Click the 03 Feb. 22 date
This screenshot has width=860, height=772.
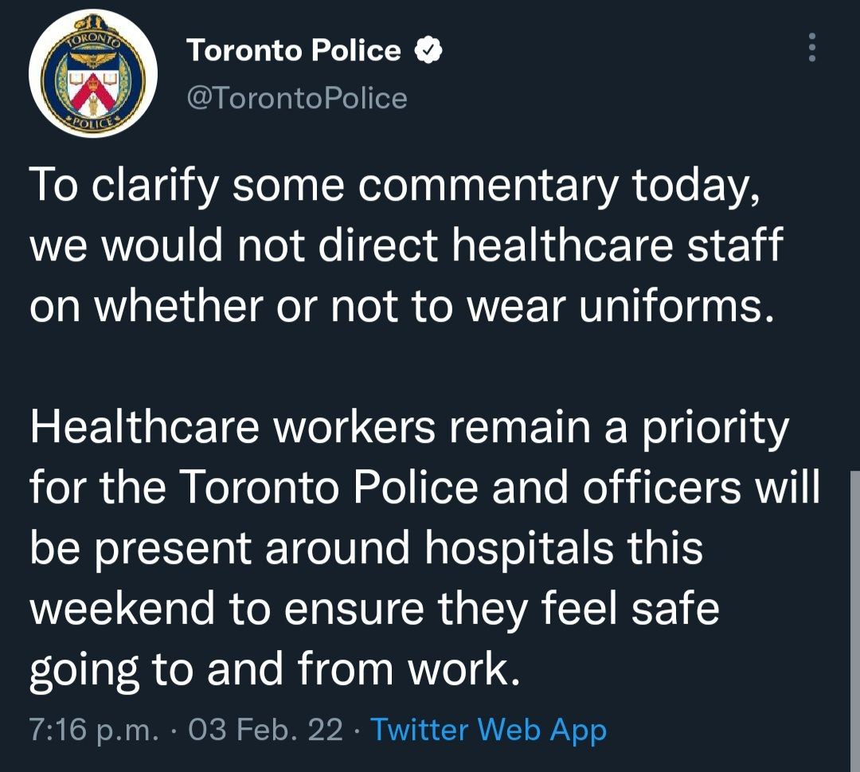265,730
